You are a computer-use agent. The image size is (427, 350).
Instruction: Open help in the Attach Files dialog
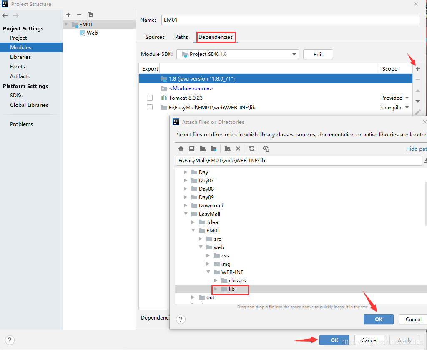pyautogui.click(x=181, y=319)
